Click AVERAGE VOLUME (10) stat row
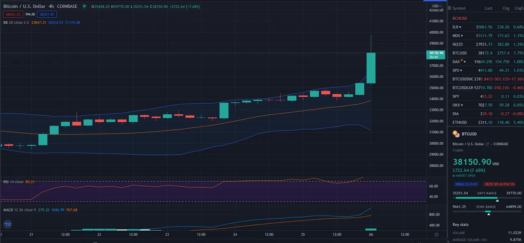This screenshot has height=243, width=524. point(486,239)
